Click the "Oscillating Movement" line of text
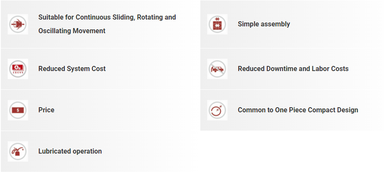This screenshot has height=174, width=384. pyautogui.click(x=72, y=31)
